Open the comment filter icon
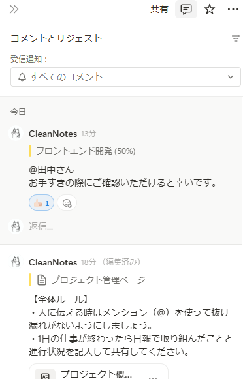This screenshot has height=379, width=243. [x=236, y=38]
